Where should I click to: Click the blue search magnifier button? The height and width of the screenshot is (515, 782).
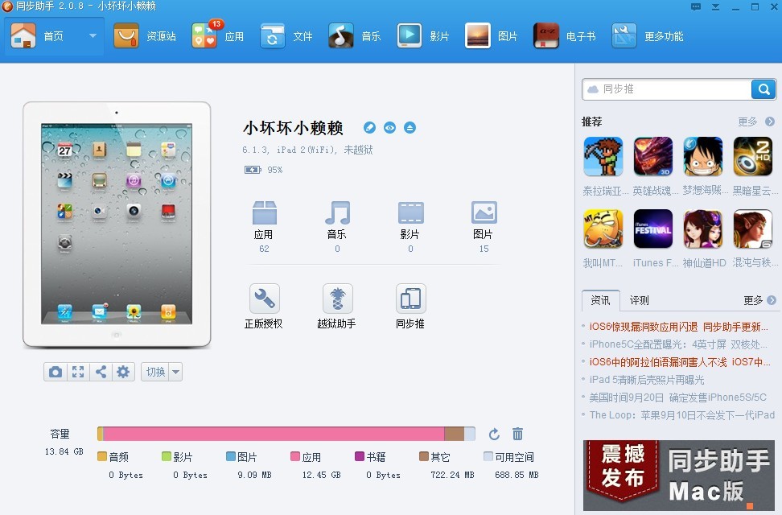(x=763, y=89)
